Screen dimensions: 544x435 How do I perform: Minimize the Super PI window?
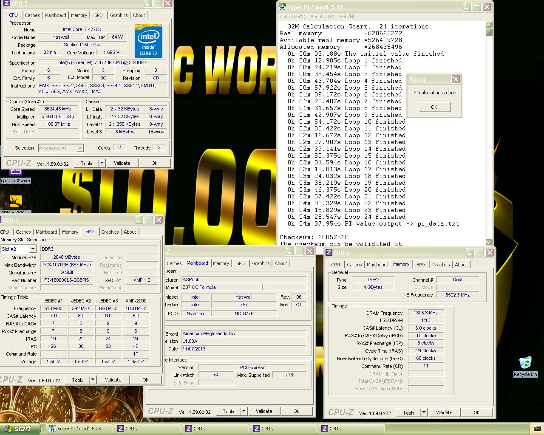(467, 7)
